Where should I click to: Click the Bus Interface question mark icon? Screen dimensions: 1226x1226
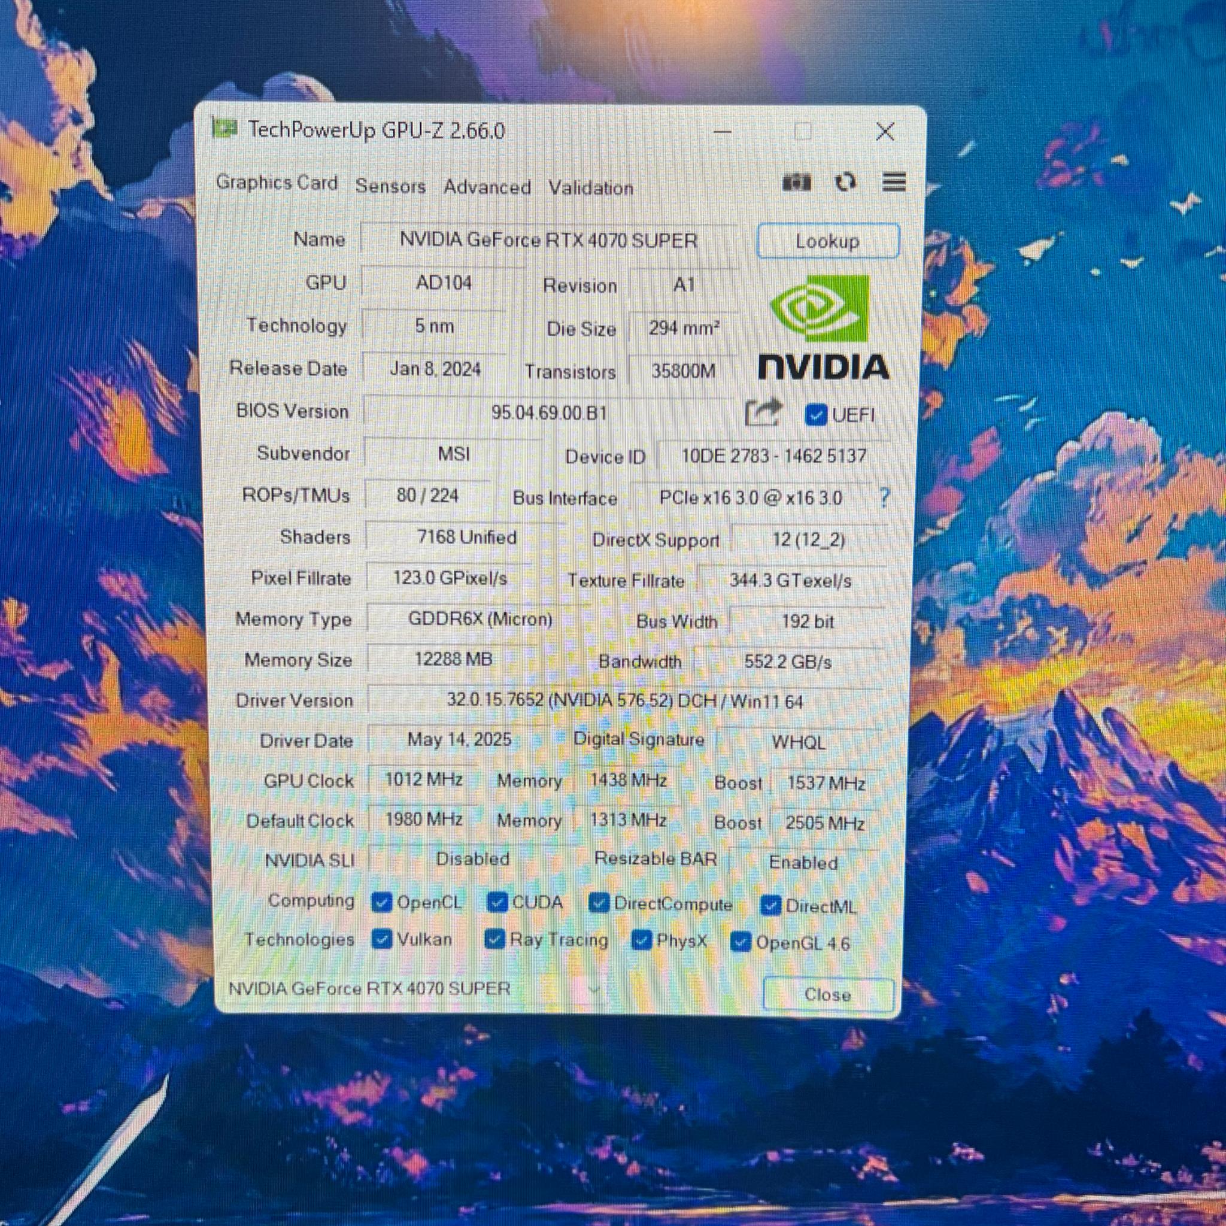(x=885, y=497)
